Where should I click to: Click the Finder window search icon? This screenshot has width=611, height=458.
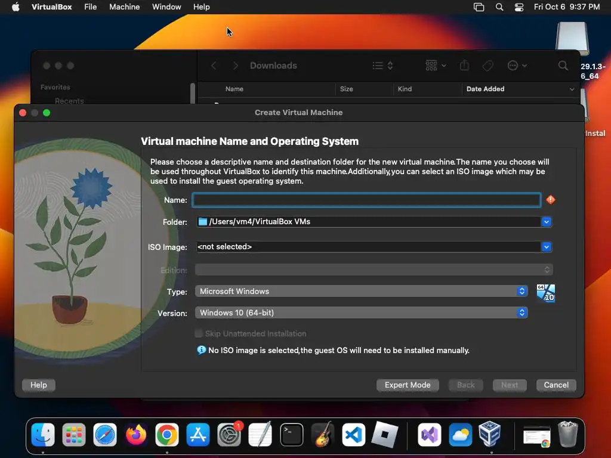[x=563, y=66]
